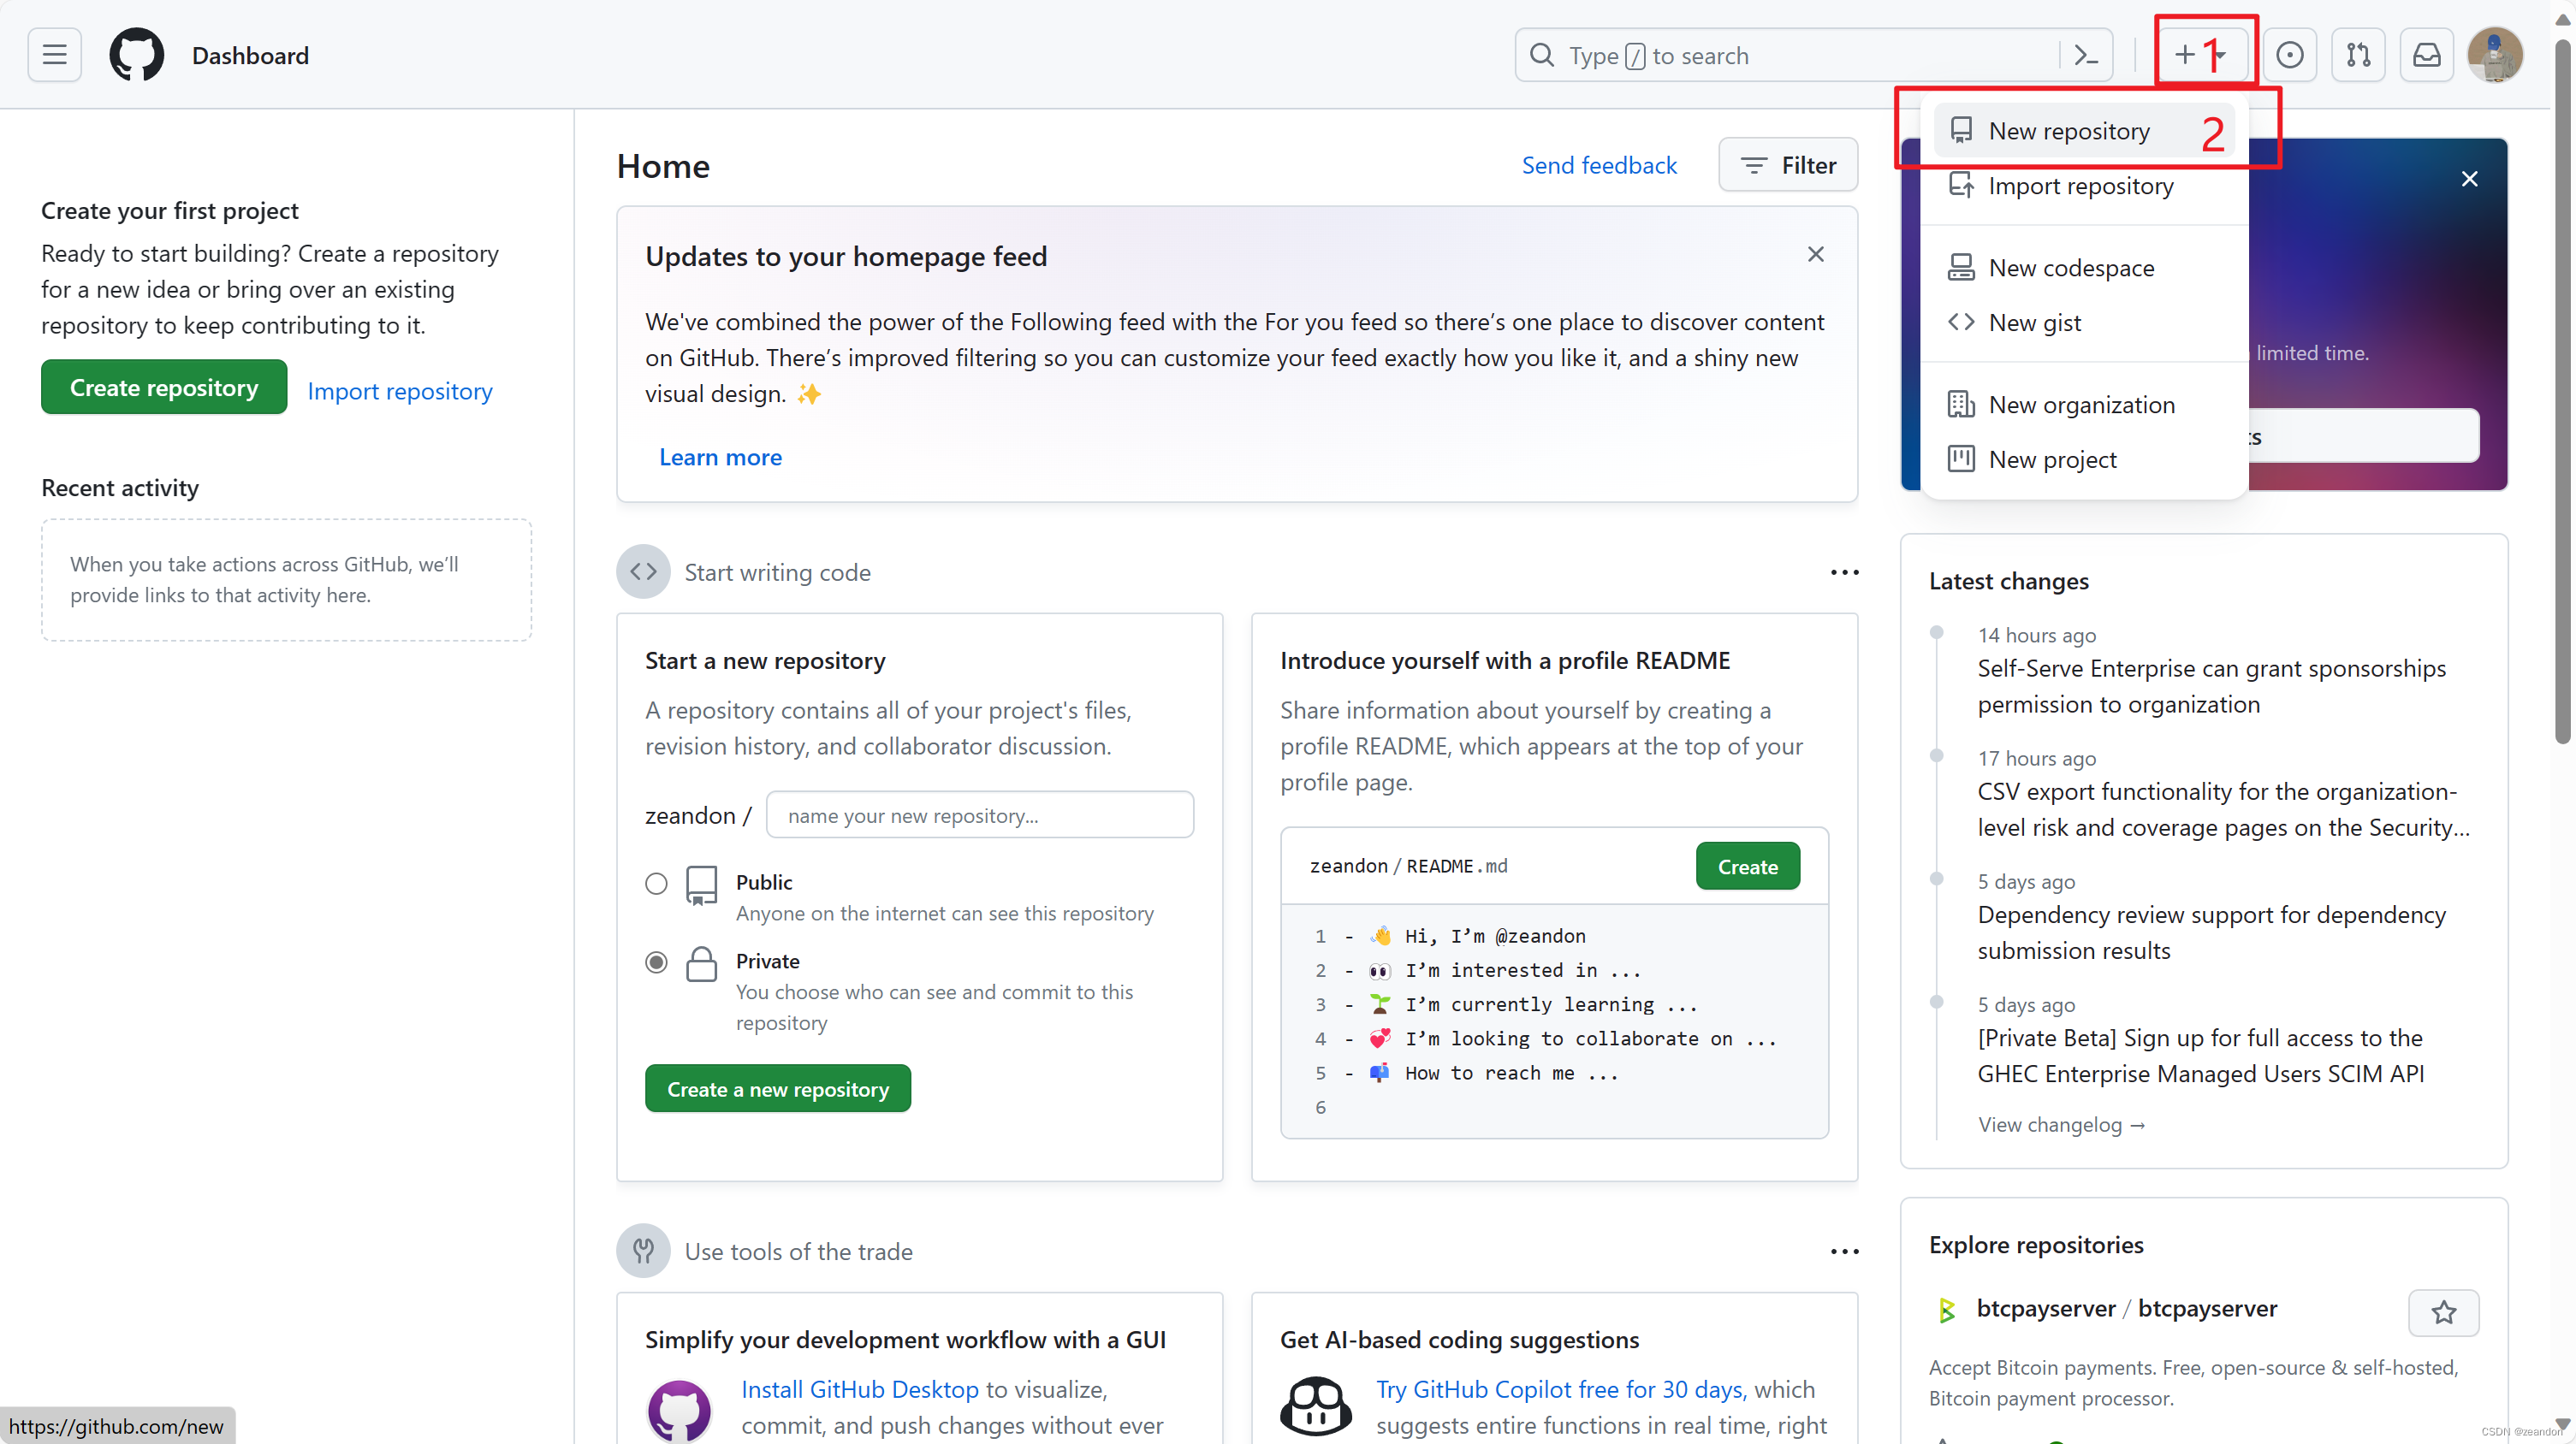This screenshot has width=2576, height=1444.
Task: Open the hamburger navigation menu
Action: point(54,55)
